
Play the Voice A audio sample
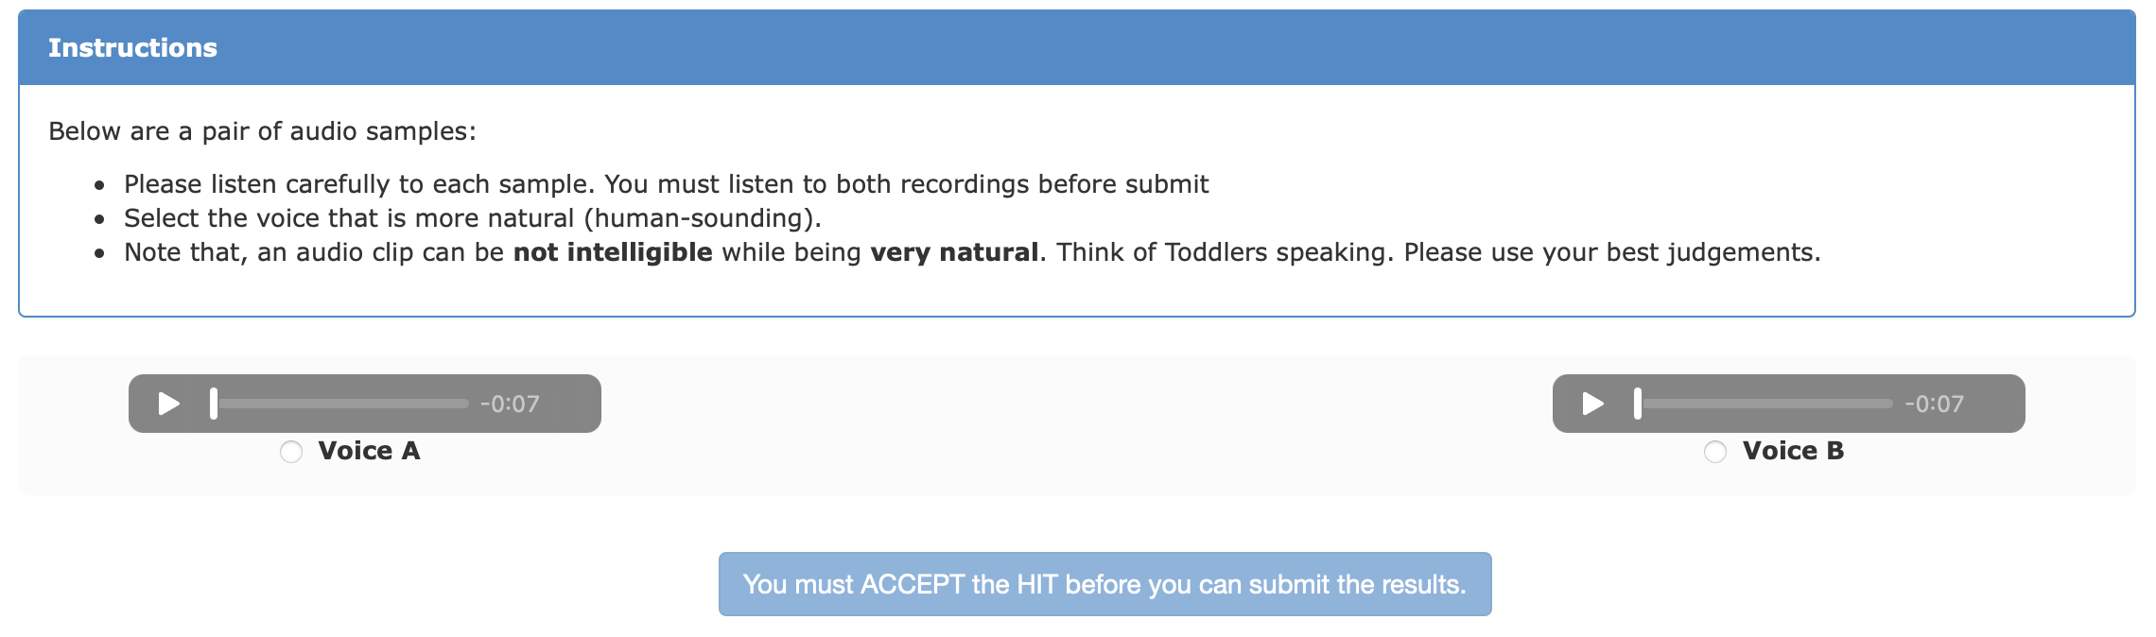pos(168,404)
